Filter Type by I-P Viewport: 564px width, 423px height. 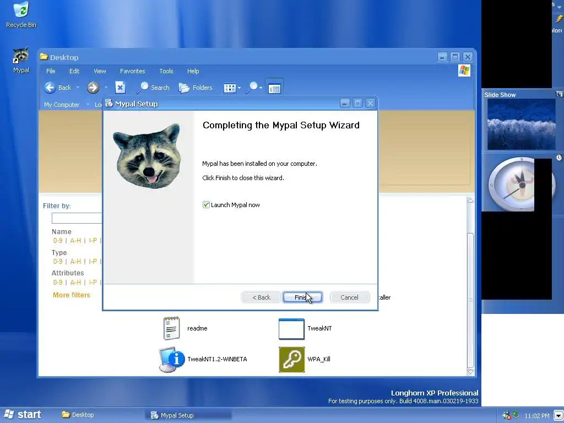coord(93,261)
